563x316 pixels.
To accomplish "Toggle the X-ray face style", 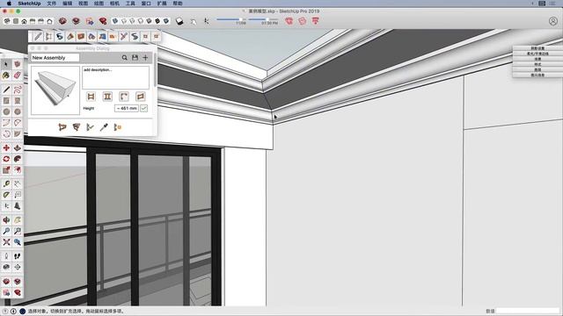I will [x=115, y=21].
